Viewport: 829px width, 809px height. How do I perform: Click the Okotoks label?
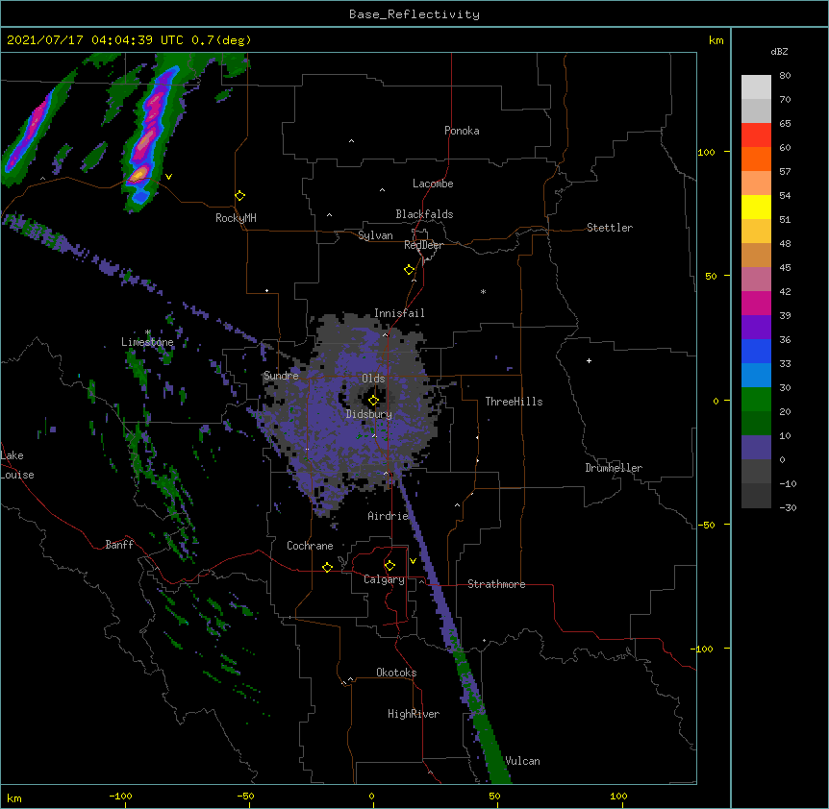(x=396, y=673)
